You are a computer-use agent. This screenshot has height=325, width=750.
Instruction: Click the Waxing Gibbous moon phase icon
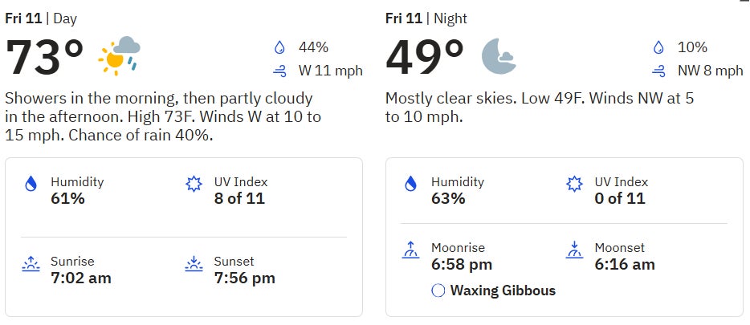(438, 290)
